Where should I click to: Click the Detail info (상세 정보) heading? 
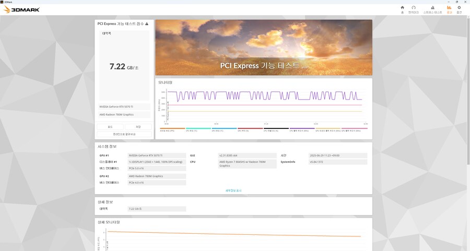point(105,202)
